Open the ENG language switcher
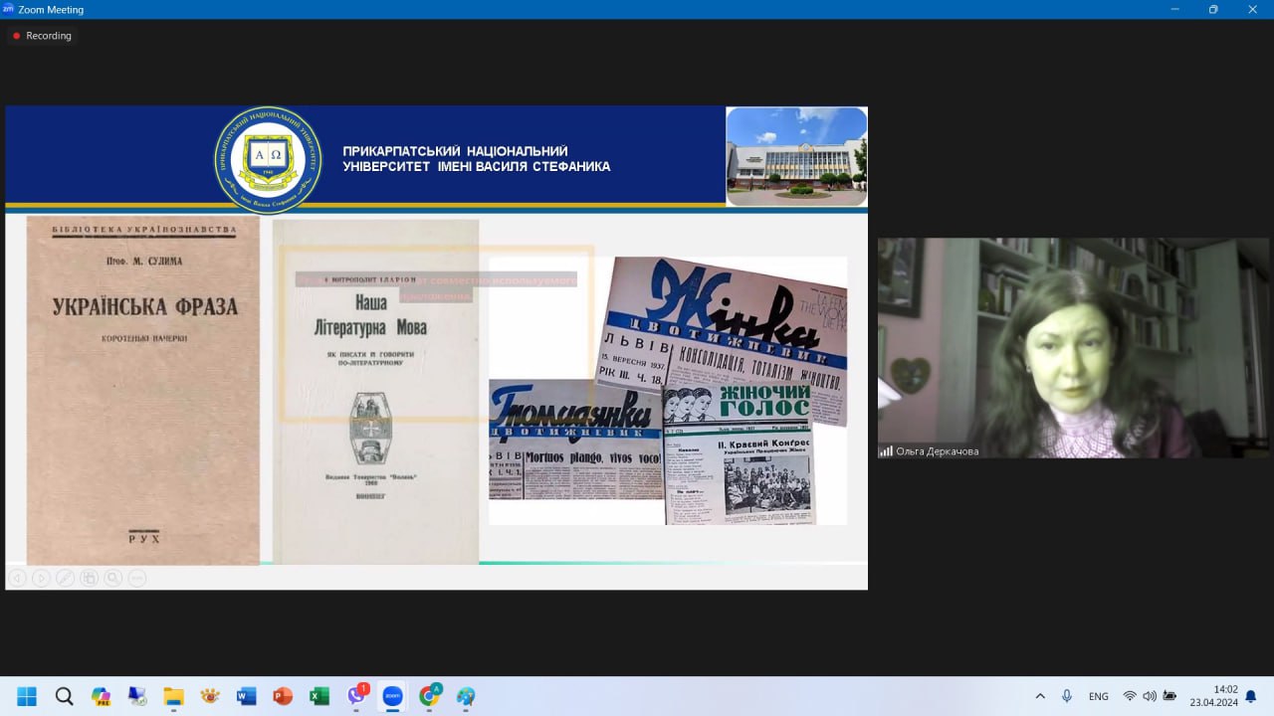 (x=1098, y=696)
